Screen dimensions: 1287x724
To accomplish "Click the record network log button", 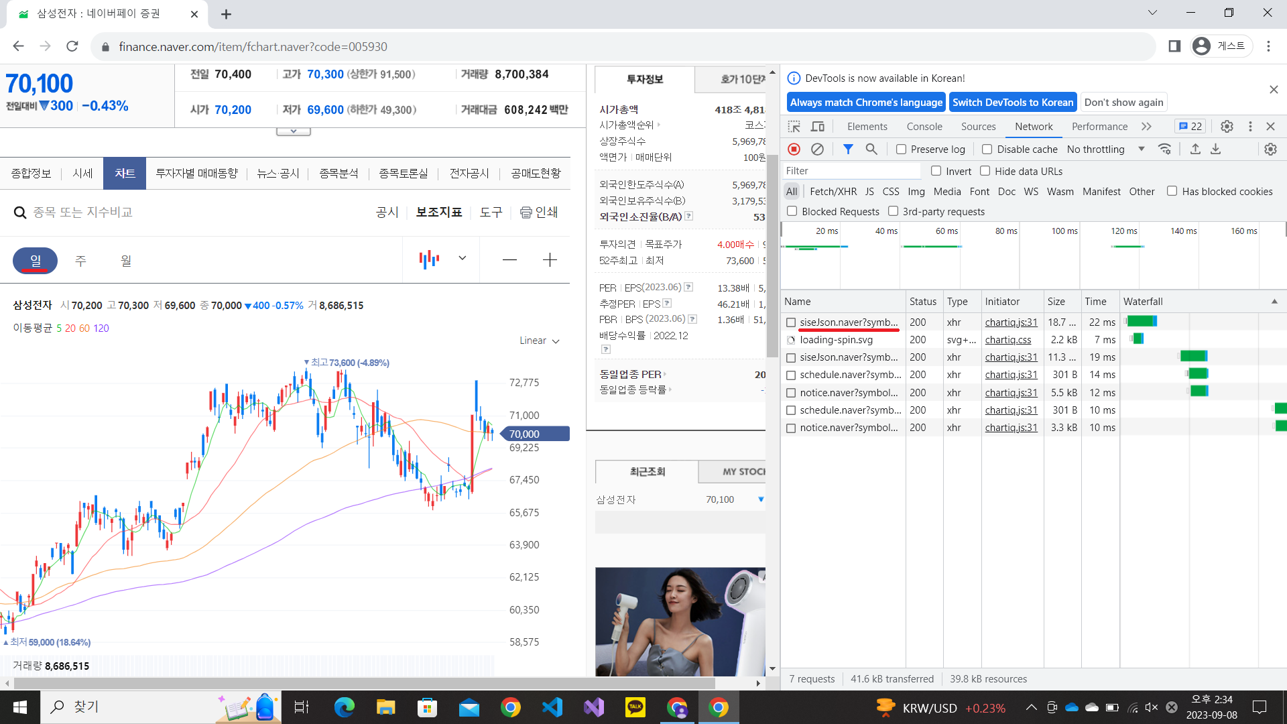I will click(794, 149).
